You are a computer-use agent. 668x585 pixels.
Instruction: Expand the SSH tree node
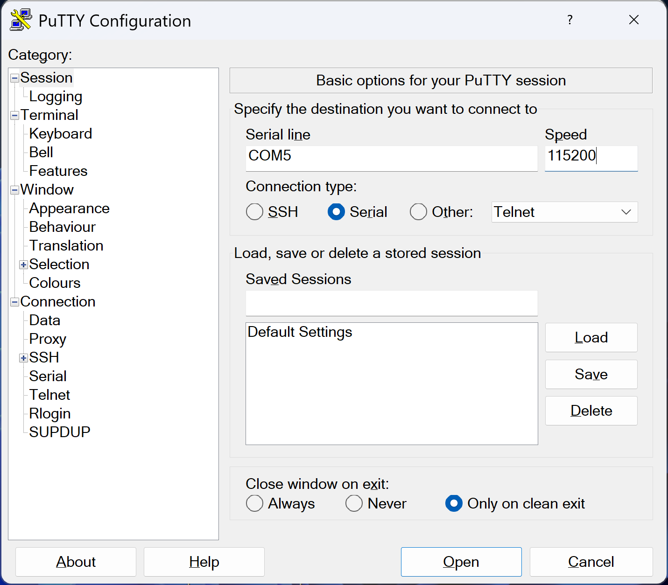tap(23, 358)
